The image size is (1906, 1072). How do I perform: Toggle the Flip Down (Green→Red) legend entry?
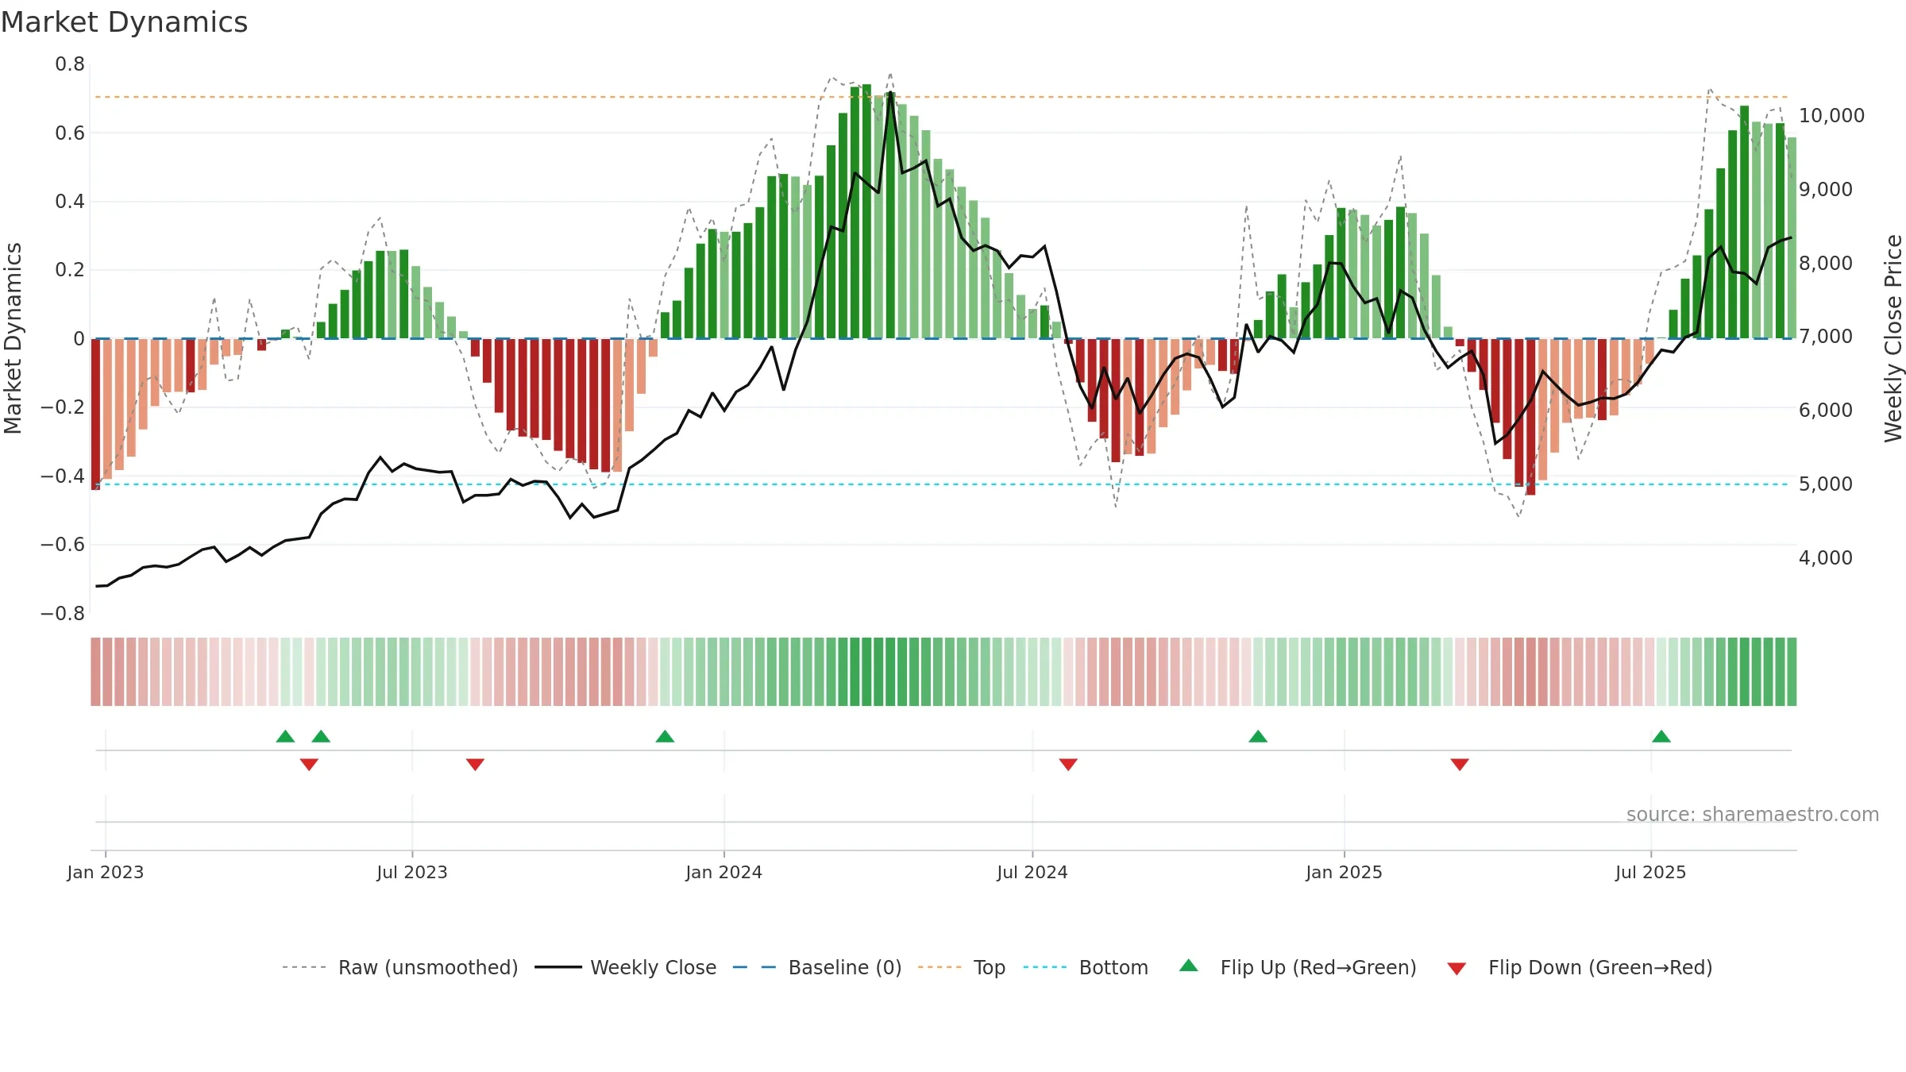tap(1580, 967)
